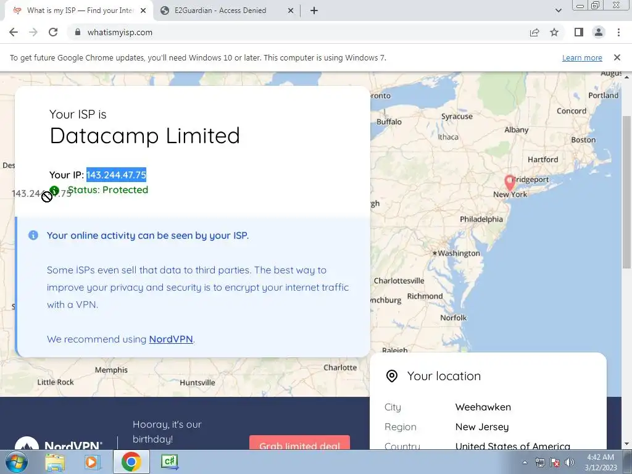
Task: Open Windows Media Player from taskbar
Action: 91,462
